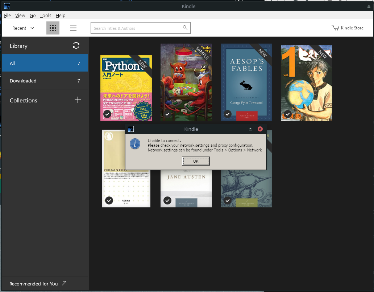Click downloaded checkmark on Historie vol. 1
The image size is (374, 292).
point(288,114)
